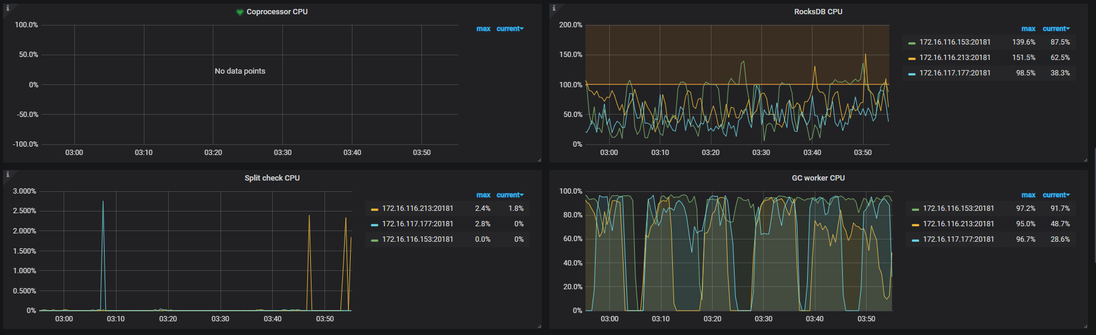Click the resize handle of GC worker CPU panel
This screenshot has width=1096, height=335.
pyautogui.click(x=1085, y=326)
